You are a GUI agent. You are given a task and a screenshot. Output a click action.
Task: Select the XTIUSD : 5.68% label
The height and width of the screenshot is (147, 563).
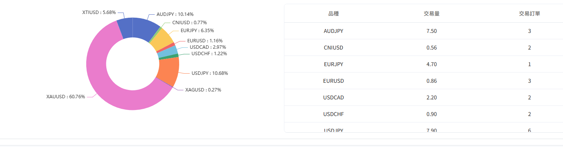tap(99, 12)
